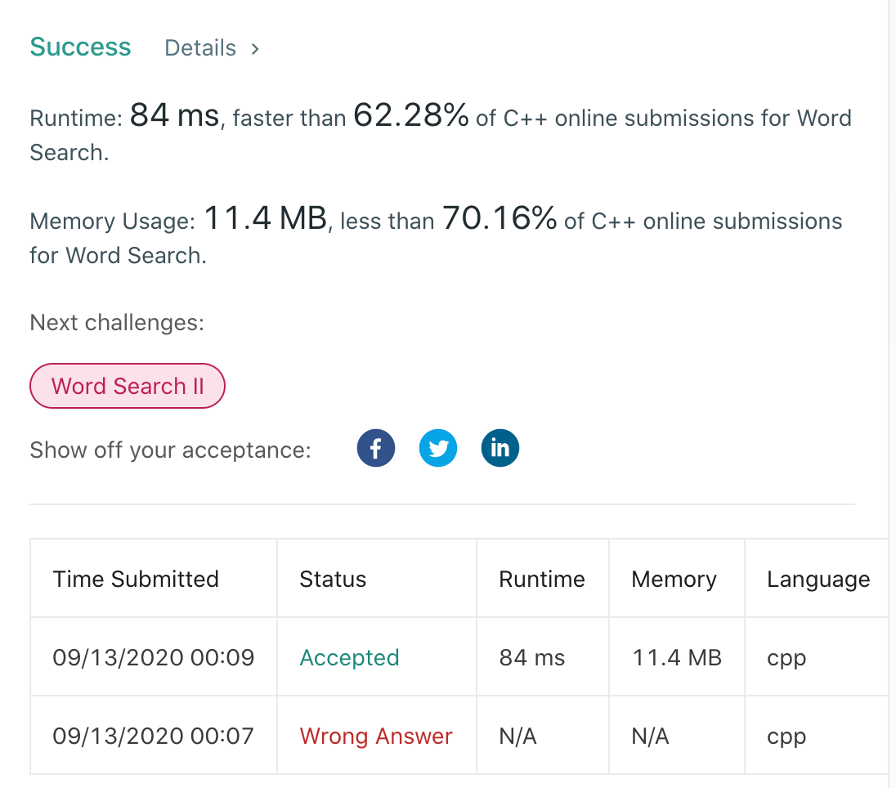Collapse the submission details via the chevron
Image resolution: width=896 pixels, height=788 pixels.
(254, 49)
